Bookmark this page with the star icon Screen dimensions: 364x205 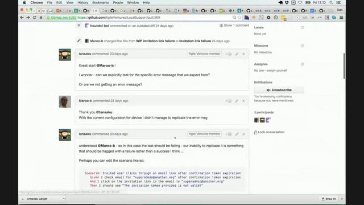[239, 18]
